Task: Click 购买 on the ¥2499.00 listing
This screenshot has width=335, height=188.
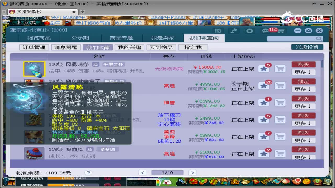Action: point(303,115)
